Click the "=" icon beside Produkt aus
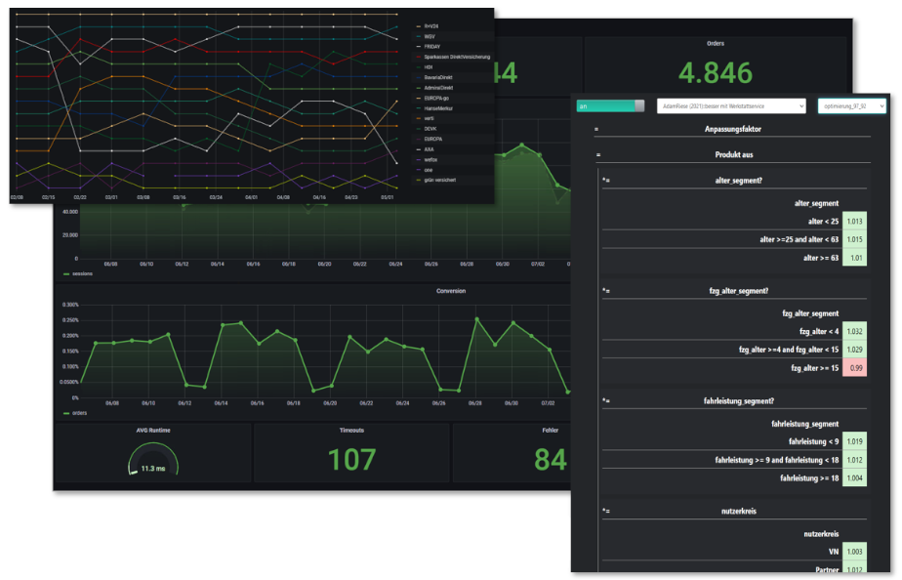 (597, 154)
